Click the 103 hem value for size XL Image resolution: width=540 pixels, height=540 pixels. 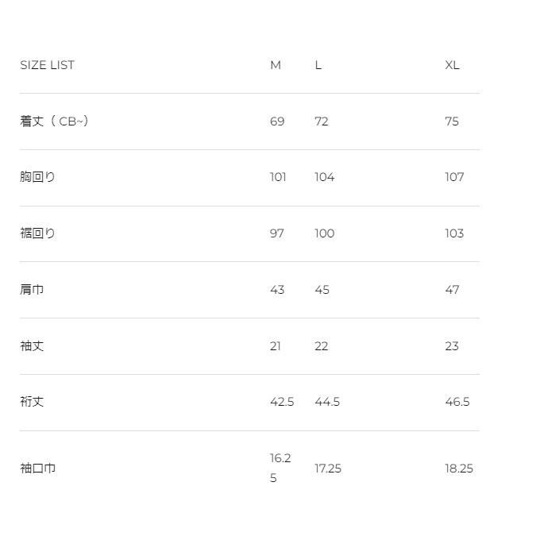[454, 233]
